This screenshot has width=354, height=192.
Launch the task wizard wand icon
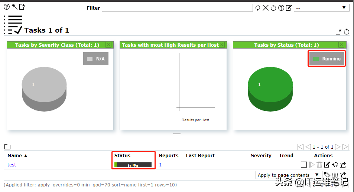point(14,6)
